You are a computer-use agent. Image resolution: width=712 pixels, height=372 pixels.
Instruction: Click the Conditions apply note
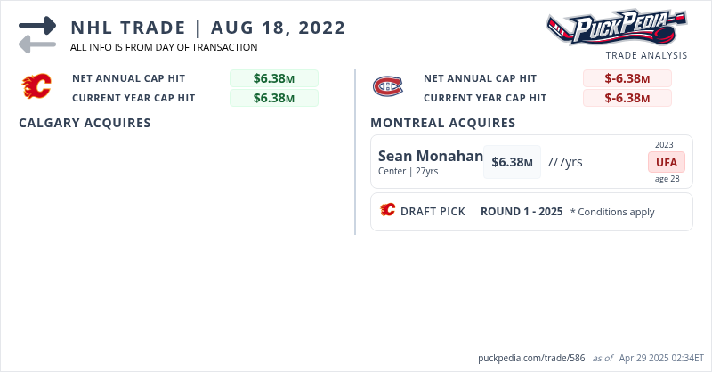point(612,212)
